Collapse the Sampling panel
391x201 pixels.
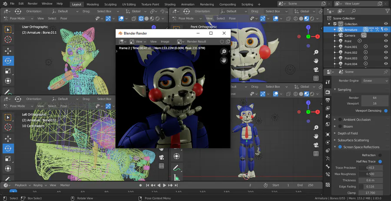coord(335,90)
